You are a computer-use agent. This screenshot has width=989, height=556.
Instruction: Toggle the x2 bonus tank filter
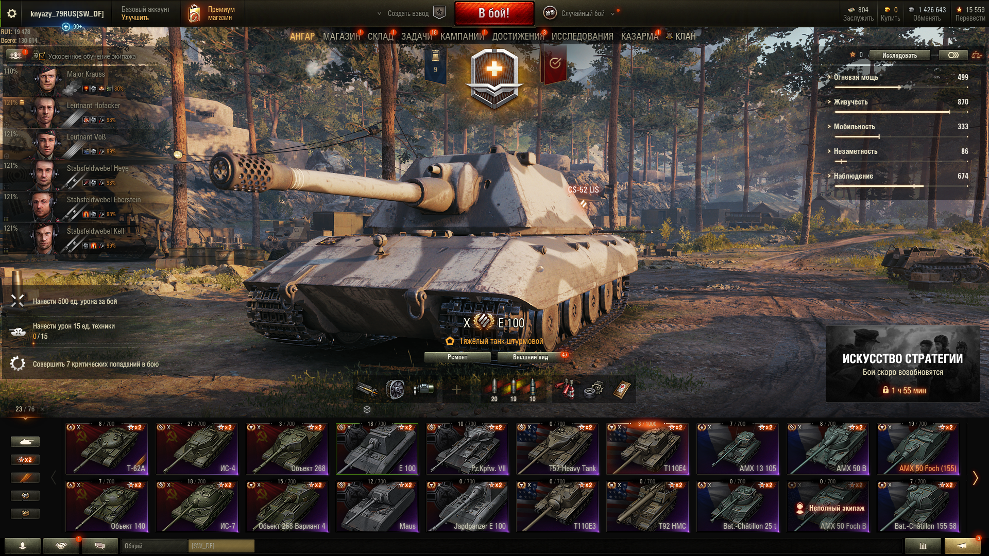[x=25, y=460]
